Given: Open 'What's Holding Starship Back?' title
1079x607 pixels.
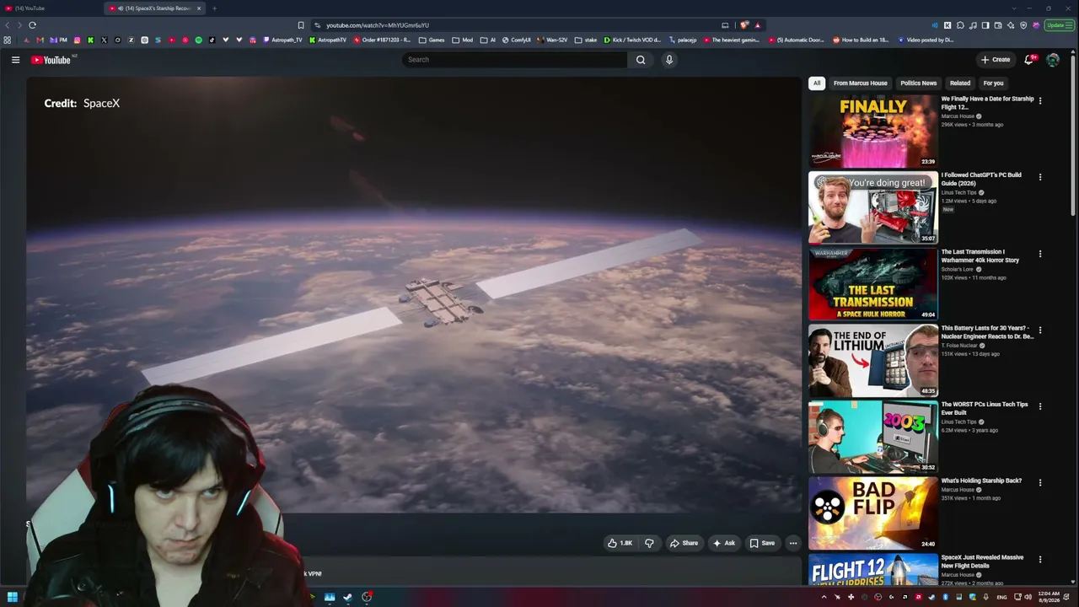Looking at the screenshot, I should point(981,481).
